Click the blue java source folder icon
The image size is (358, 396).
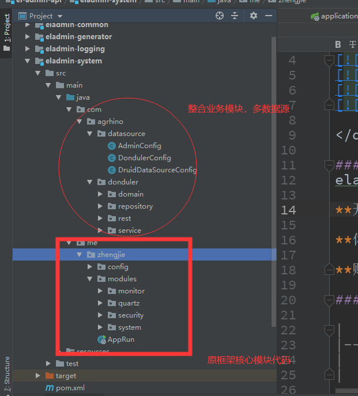click(70, 97)
